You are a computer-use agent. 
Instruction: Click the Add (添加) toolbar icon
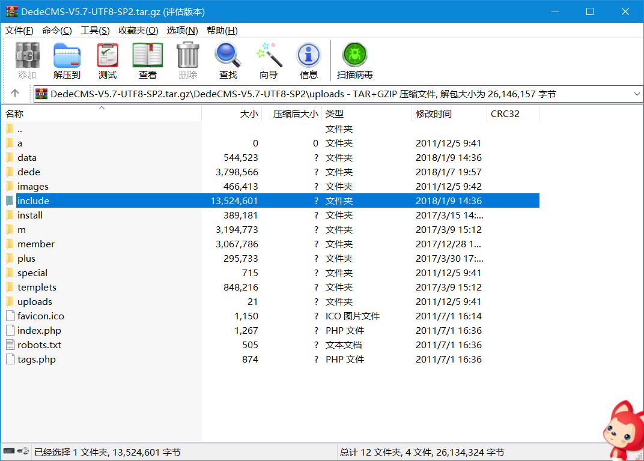coord(27,55)
